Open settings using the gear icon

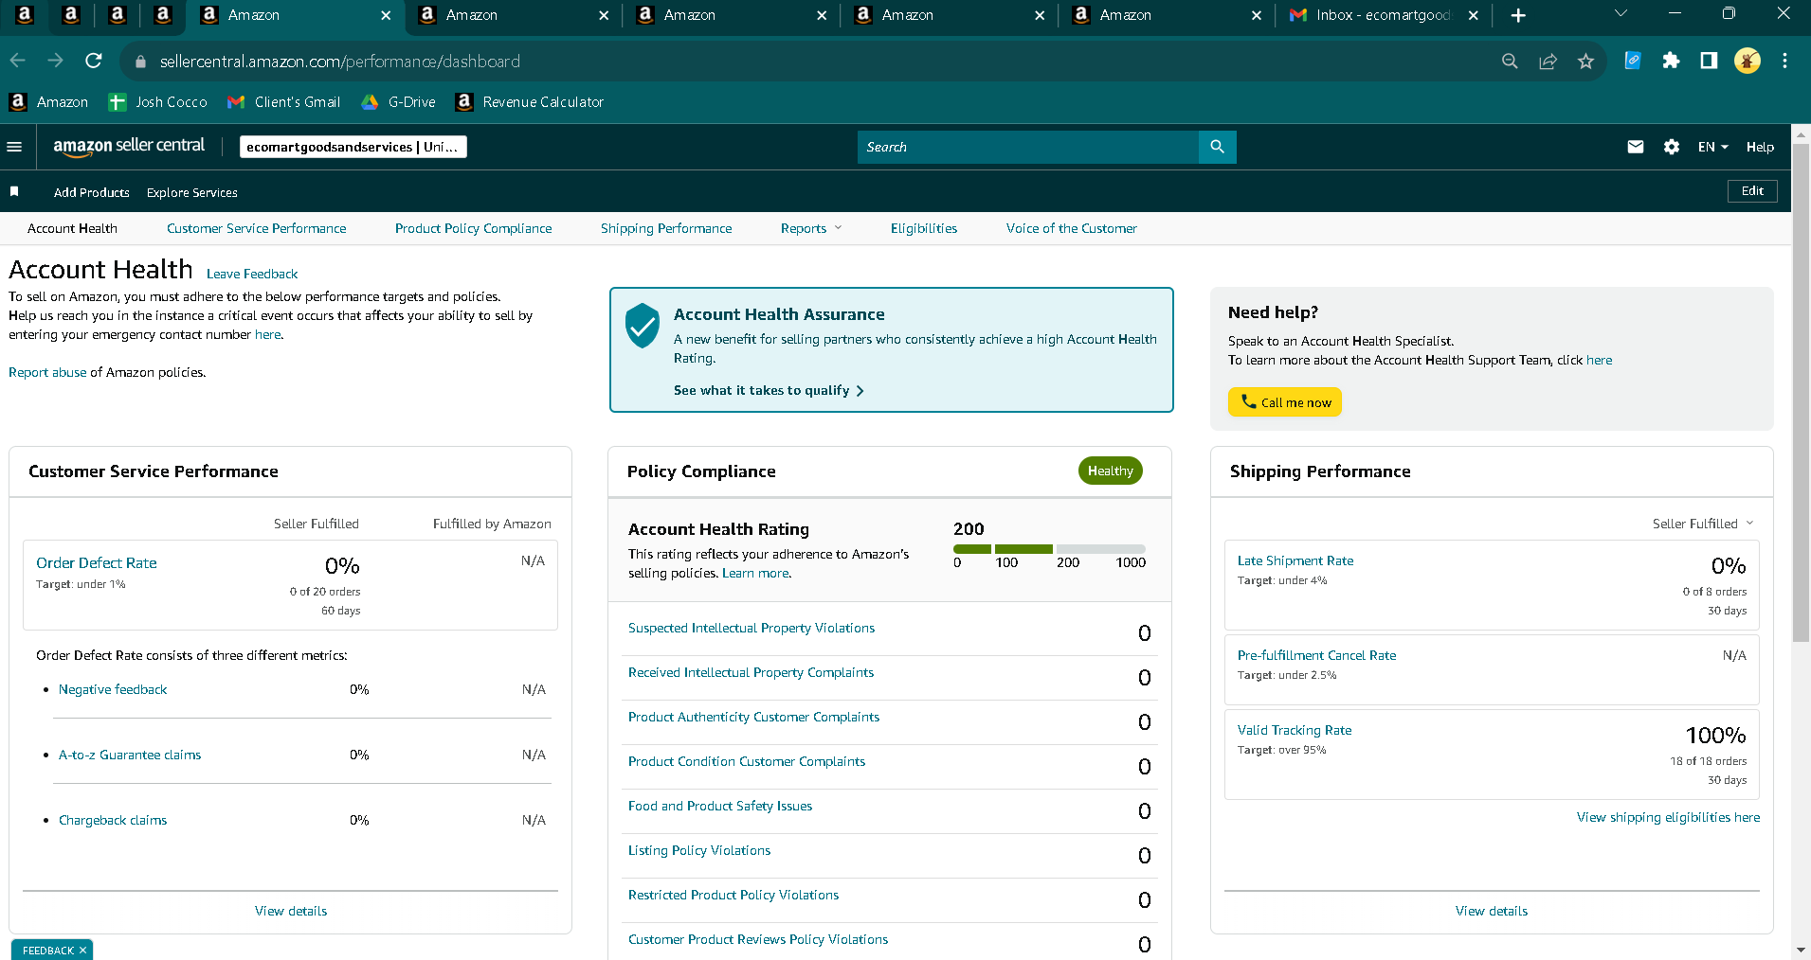point(1672,147)
